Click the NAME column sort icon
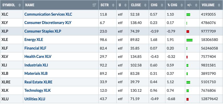This screenshot has height=104, width=223. (x=94, y=5)
